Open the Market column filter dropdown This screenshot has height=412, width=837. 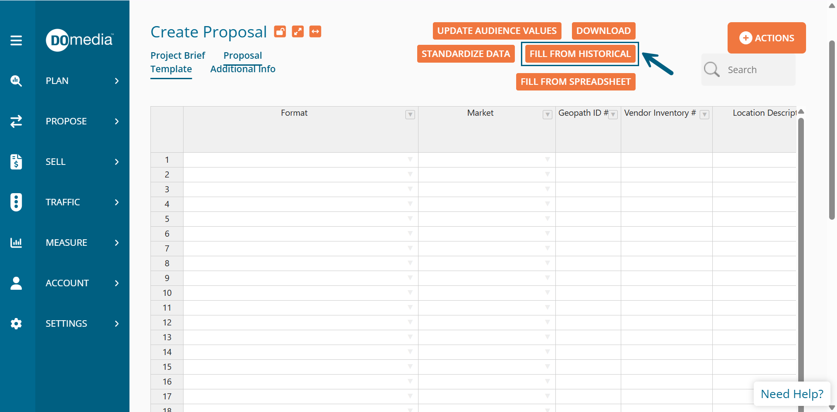(x=547, y=115)
